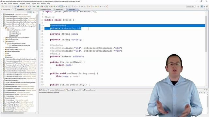Open the Refactor menu
209x117 pixels.
pos(16,4)
